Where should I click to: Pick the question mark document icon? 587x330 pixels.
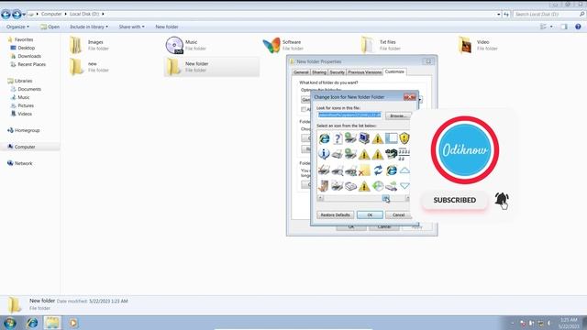[x=338, y=138]
